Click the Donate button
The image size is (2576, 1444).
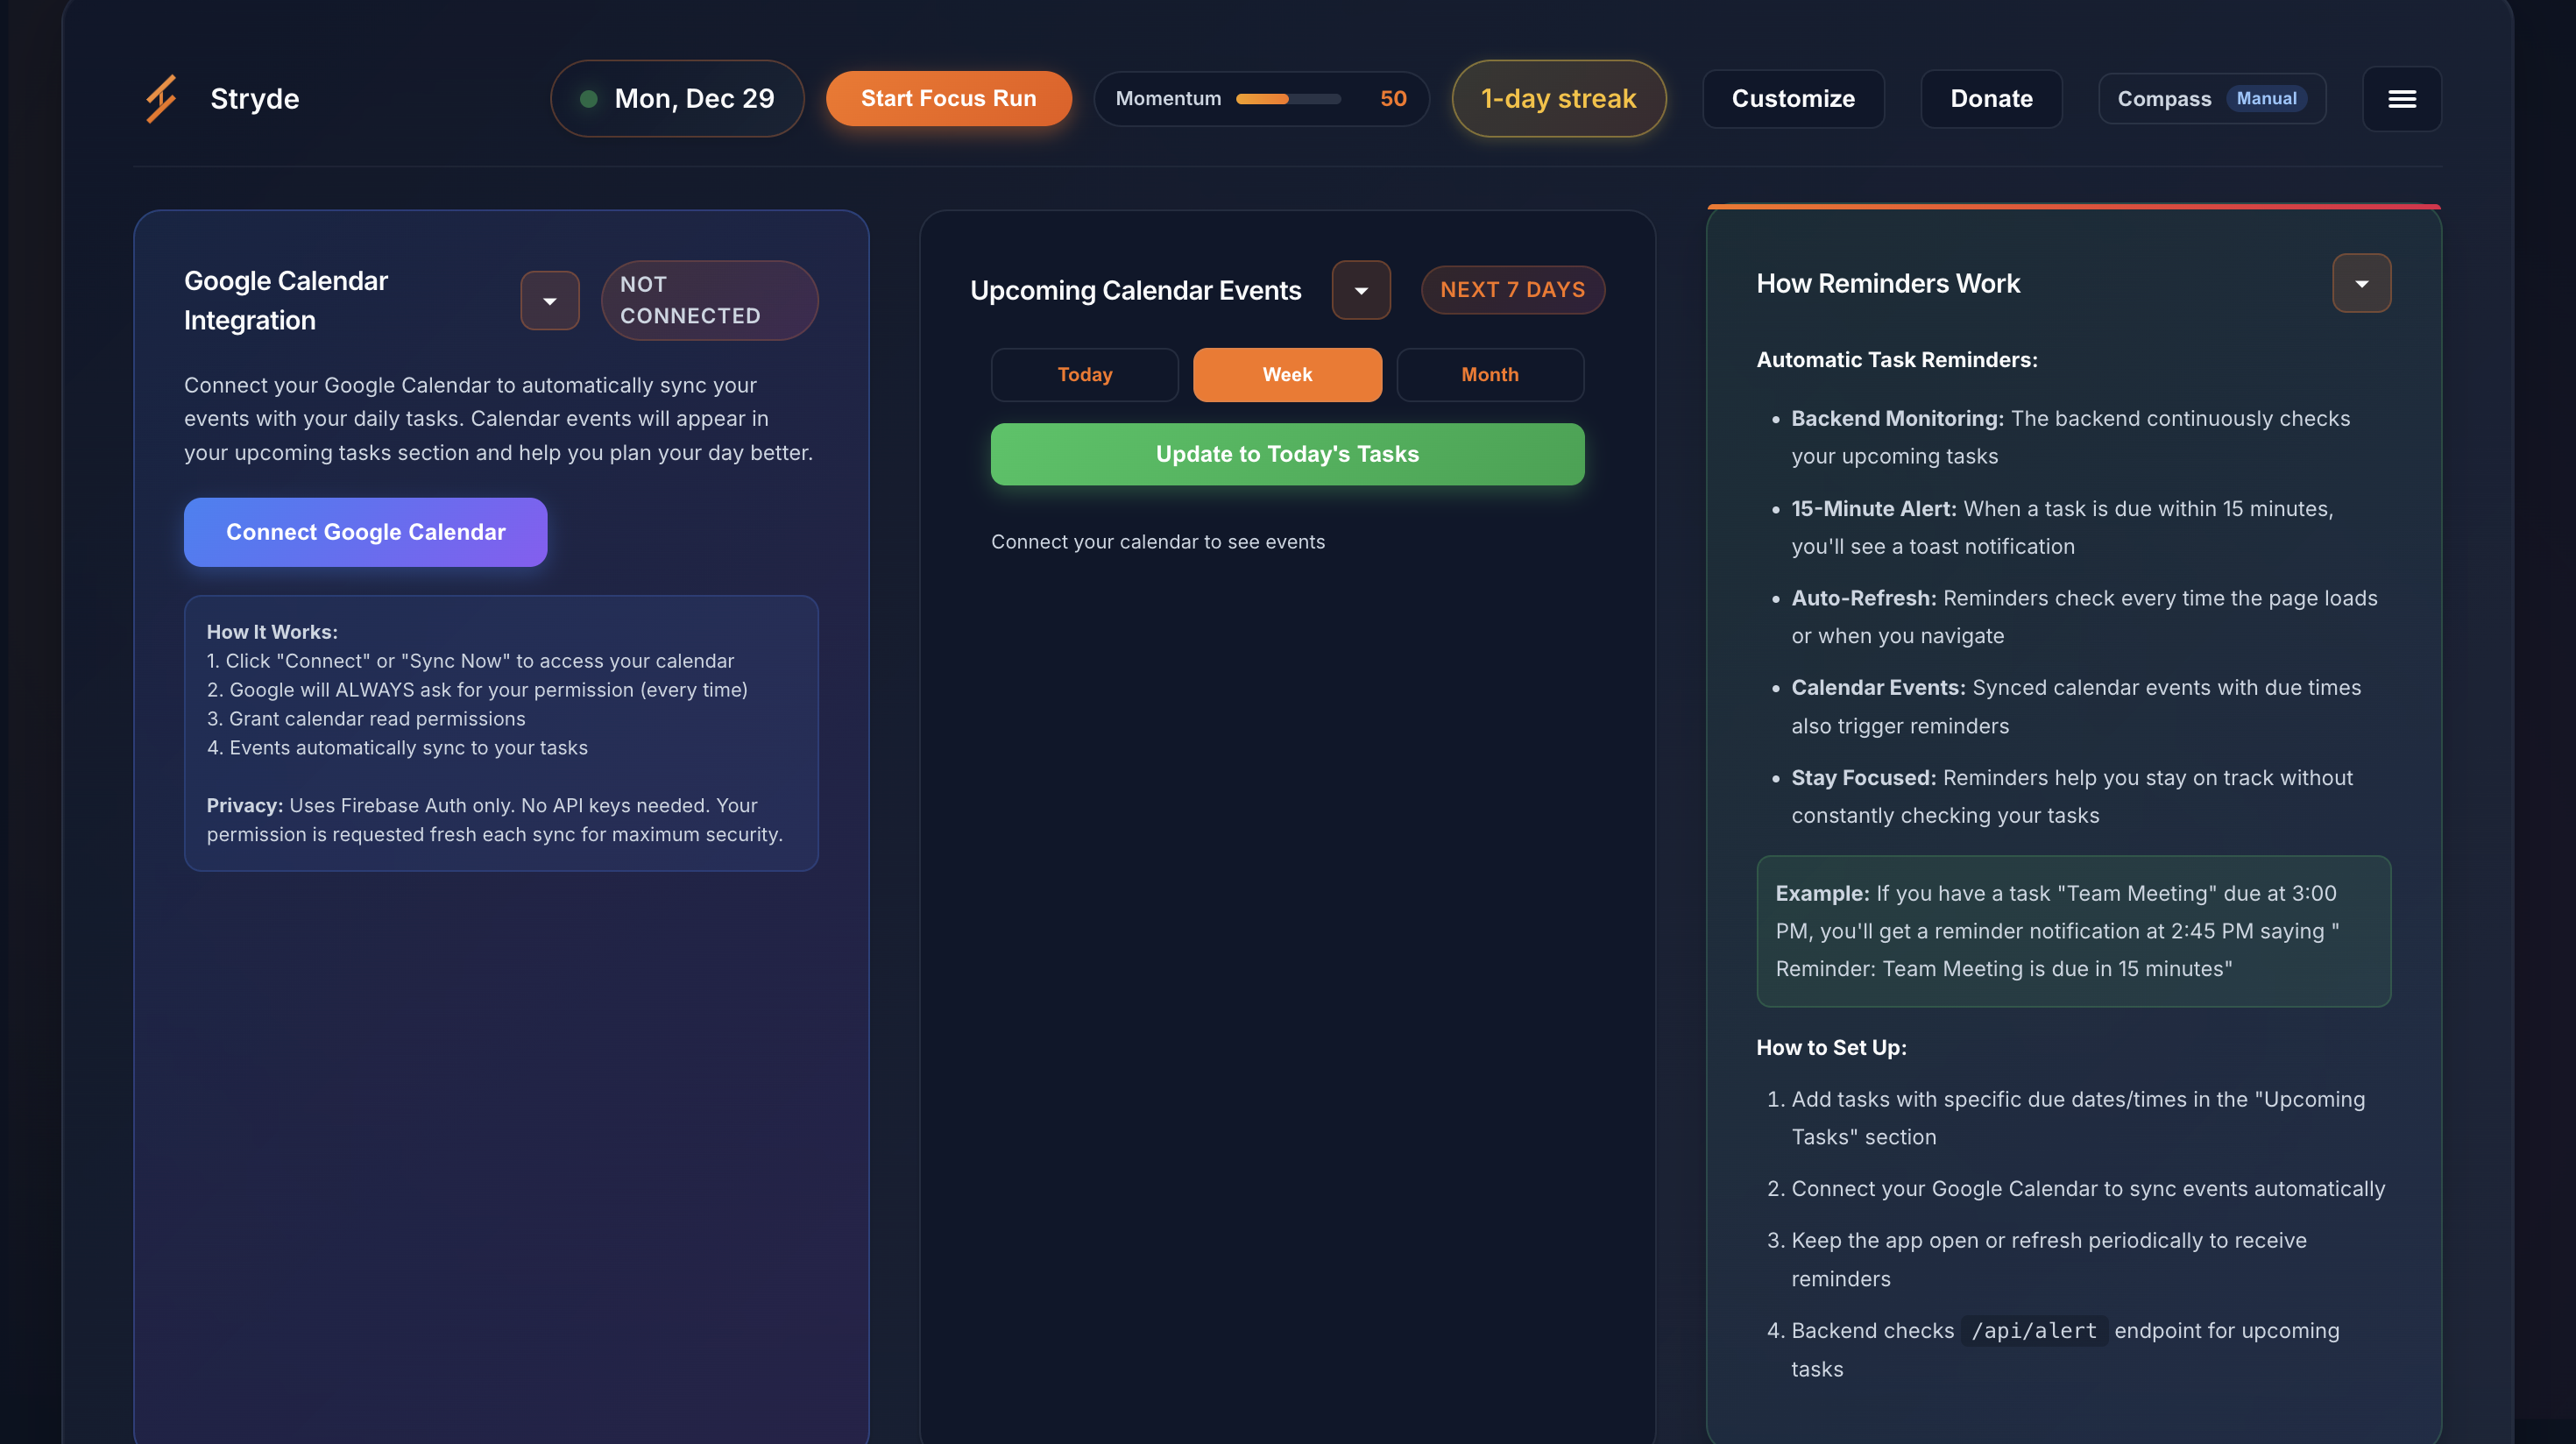[x=1991, y=98]
